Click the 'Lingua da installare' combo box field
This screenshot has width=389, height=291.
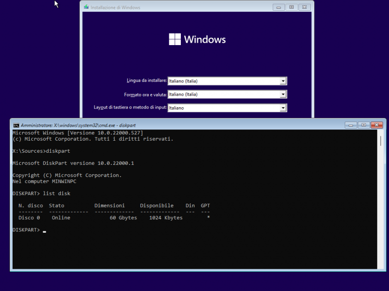[x=227, y=81]
